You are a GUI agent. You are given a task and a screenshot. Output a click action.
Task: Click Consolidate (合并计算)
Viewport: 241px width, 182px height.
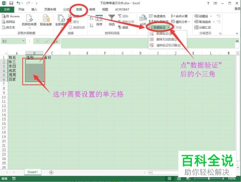pyautogui.click(x=179, y=16)
